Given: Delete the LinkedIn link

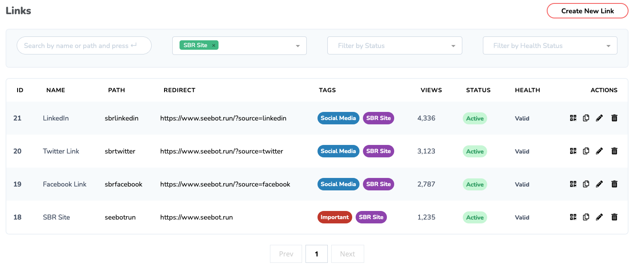Looking at the screenshot, I should [614, 118].
